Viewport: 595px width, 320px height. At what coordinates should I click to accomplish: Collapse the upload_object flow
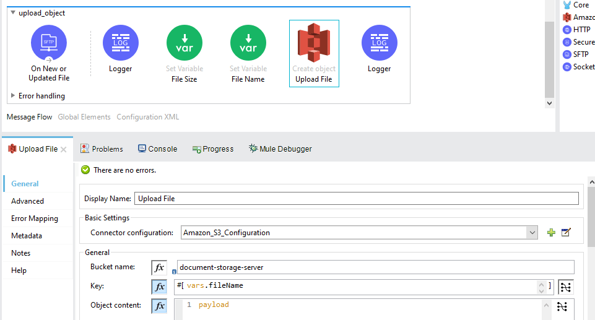13,12
